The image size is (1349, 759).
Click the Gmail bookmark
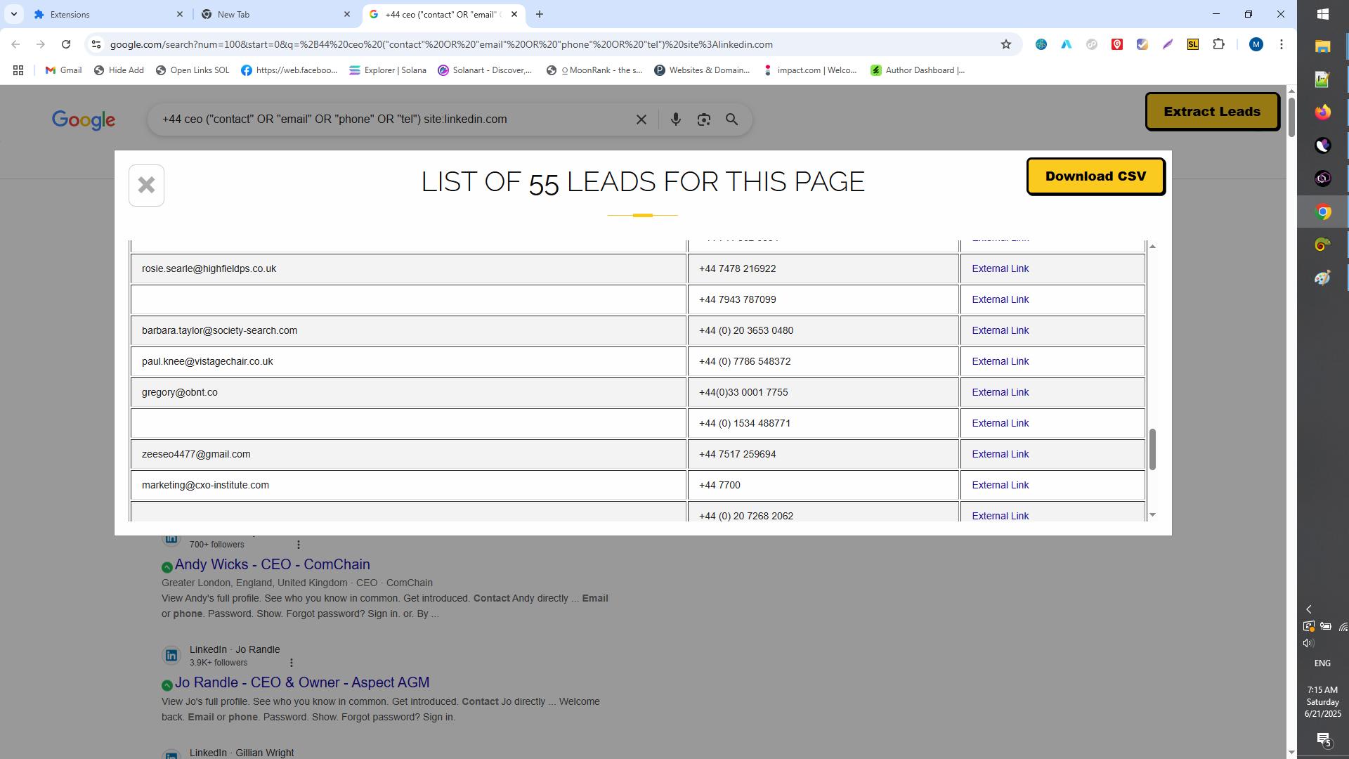click(63, 70)
